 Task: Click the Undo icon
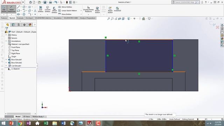[x=56, y=2]
